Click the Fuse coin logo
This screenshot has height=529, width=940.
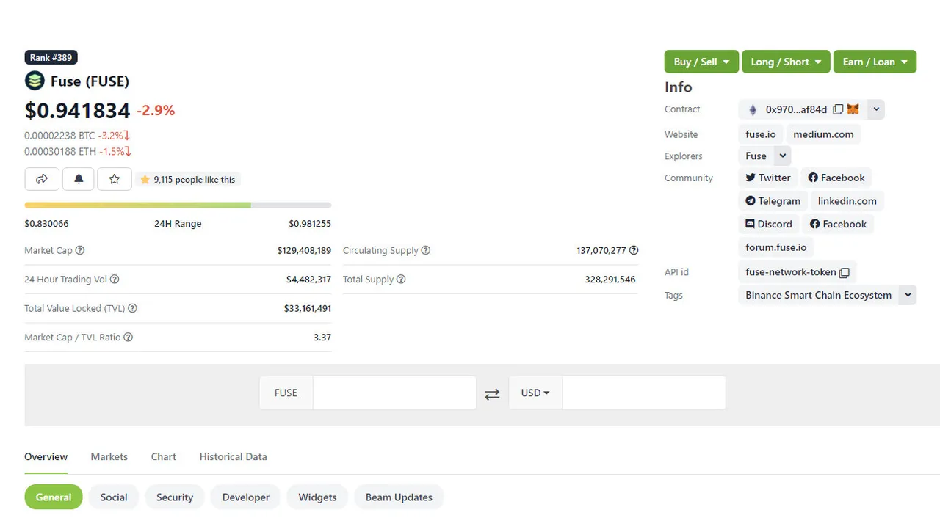click(x=35, y=81)
